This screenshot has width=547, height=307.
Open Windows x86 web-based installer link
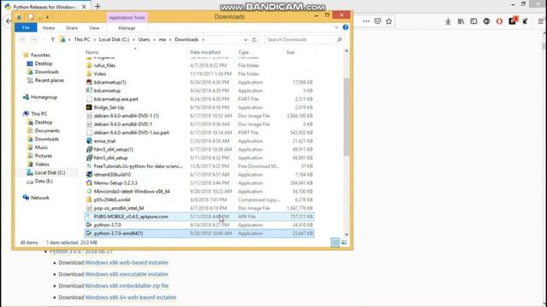tap(126, 263)
